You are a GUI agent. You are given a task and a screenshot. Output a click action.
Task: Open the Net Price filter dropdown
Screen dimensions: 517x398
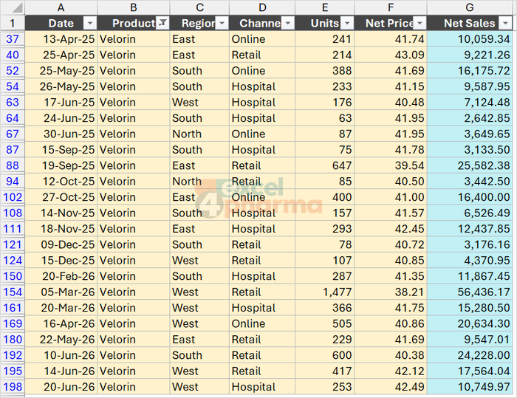tap(420, 23)
